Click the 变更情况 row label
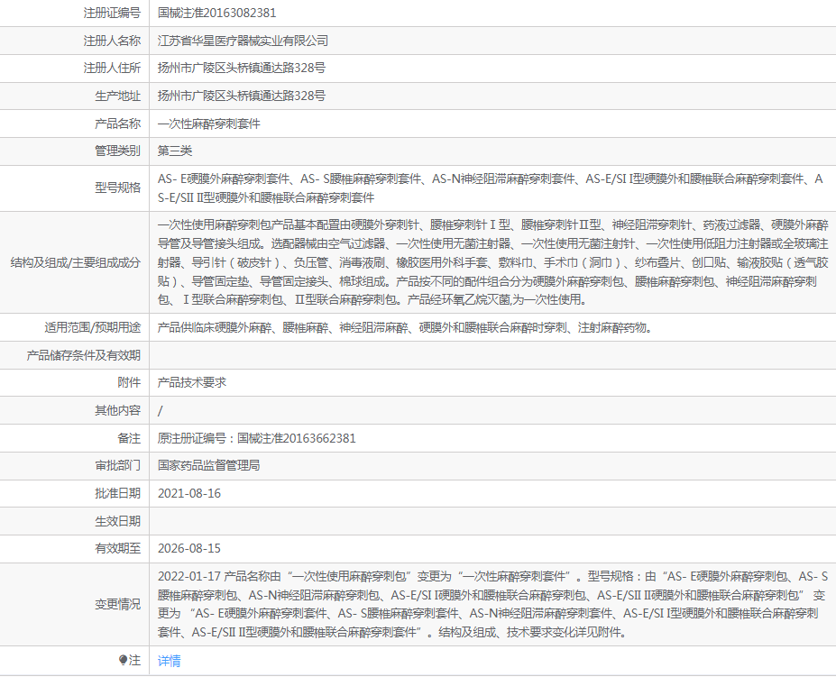This screenshot has height=677, width=836. [x=118, y=604]
